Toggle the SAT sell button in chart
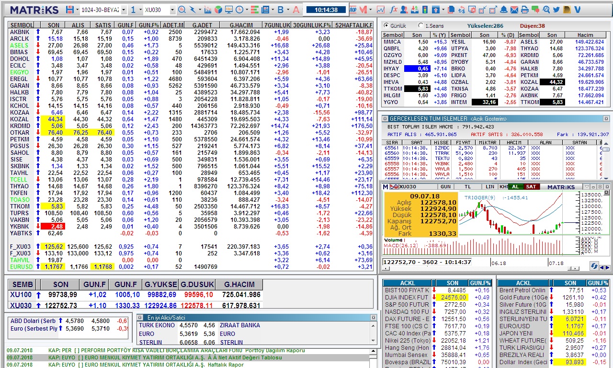Image resolution: width=613 pixels, height=368 pixels. (x=531, y=186)
